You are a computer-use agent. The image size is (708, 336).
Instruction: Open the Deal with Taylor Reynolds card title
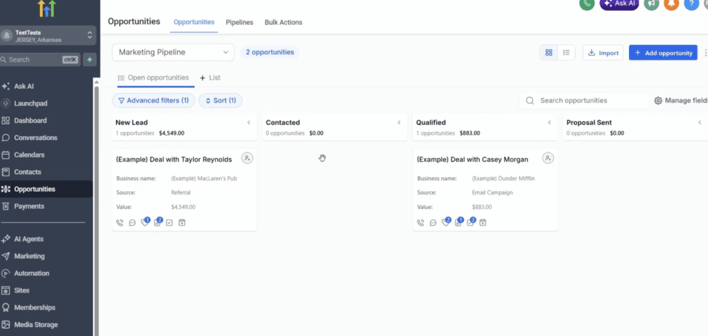[174, 159]
